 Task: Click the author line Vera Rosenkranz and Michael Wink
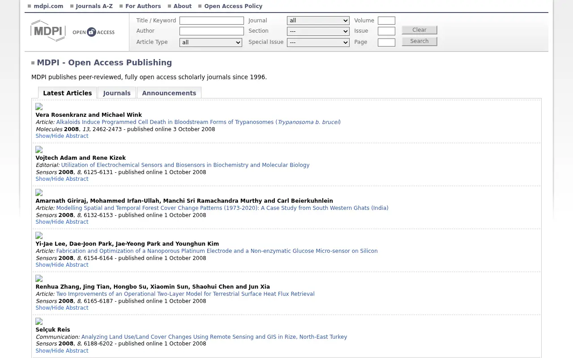coord(89,115)
